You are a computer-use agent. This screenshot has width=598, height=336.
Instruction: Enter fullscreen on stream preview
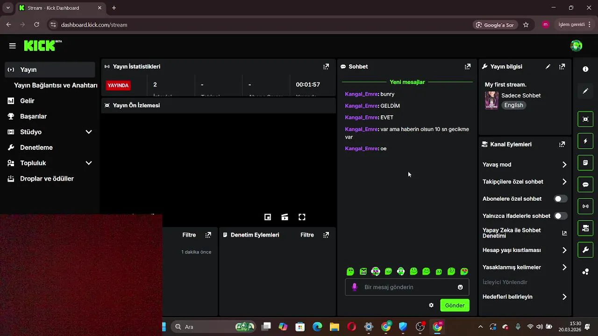[302, 217]
